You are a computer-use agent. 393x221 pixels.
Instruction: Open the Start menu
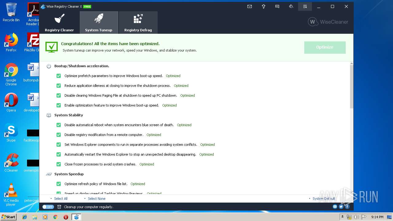(x=9, y=217)
